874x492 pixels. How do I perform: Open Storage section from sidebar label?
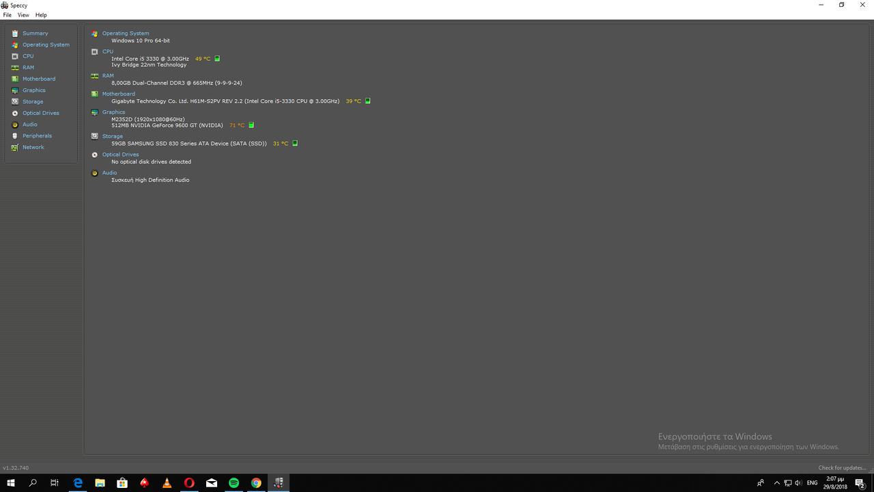click(33, 102)
